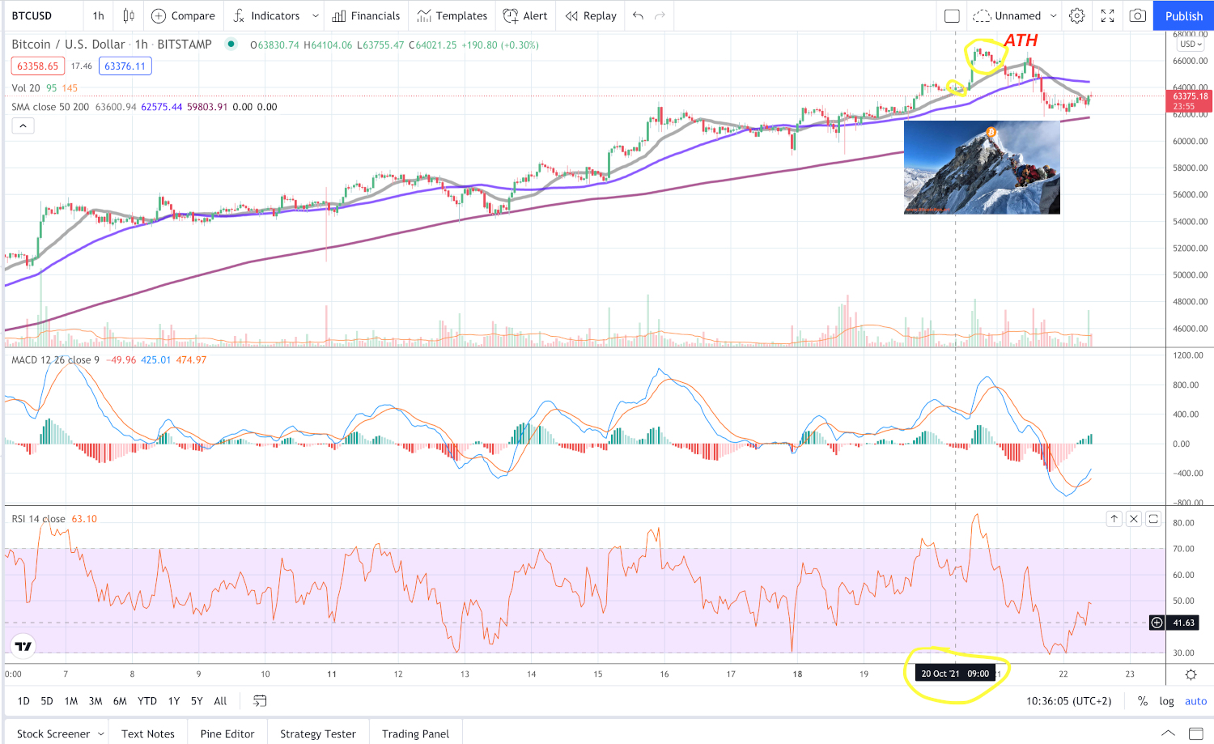
Task: Enter fullscreen mode
Action: point(1107,15)
